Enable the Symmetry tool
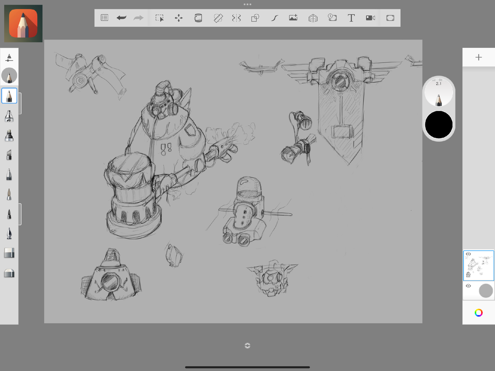Image resolution: width=495 pixels, height=371 pixels. click(236, 18)
